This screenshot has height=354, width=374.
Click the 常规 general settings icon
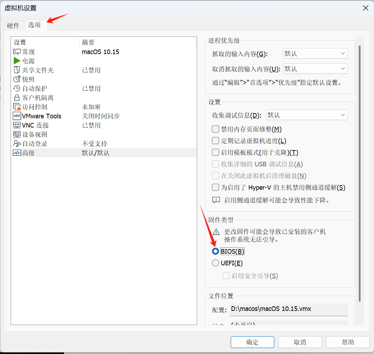17,52
